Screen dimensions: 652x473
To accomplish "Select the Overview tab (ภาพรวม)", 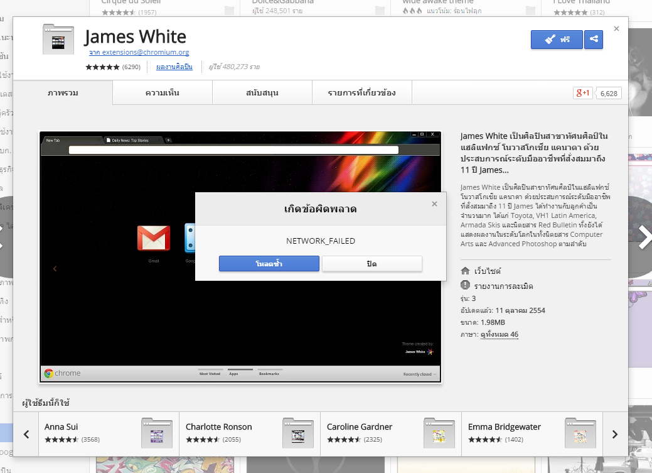I will tap(63, 92).
